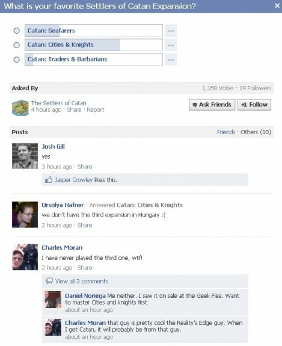Click Daniel Noriega's comment avatar
The width and height of the screenshot is (282, 346).
pyautogui.click(x=53, y=300)
